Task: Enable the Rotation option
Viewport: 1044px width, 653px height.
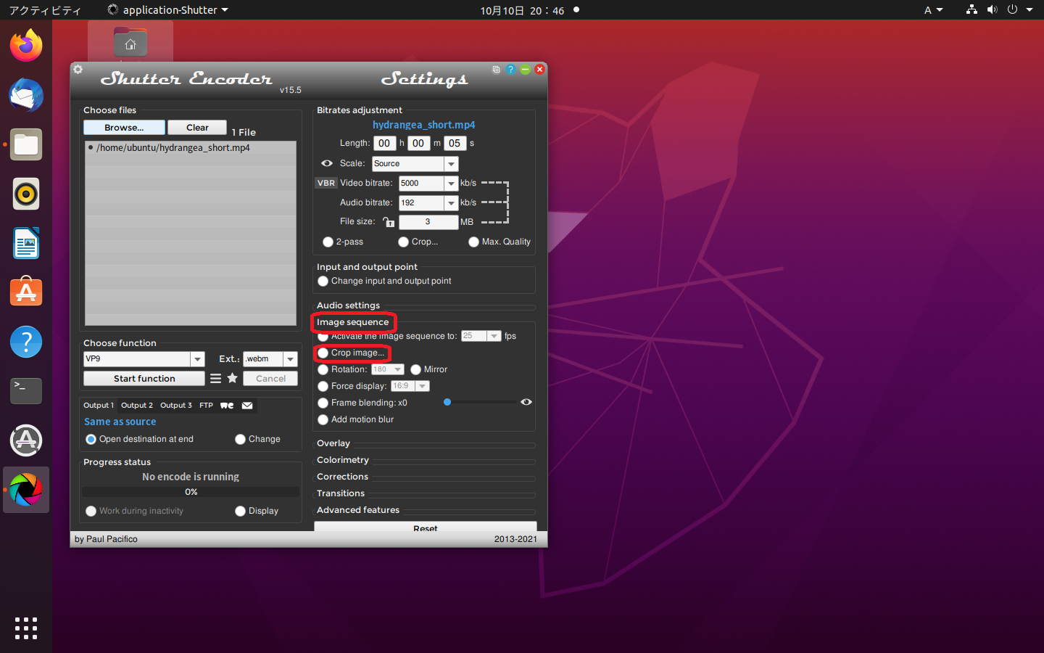Action: pyautogui.click(x=323, y=369)
